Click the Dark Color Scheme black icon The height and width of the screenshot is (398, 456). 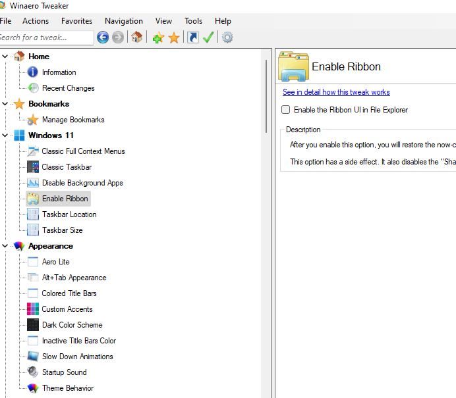click(33, 325)
